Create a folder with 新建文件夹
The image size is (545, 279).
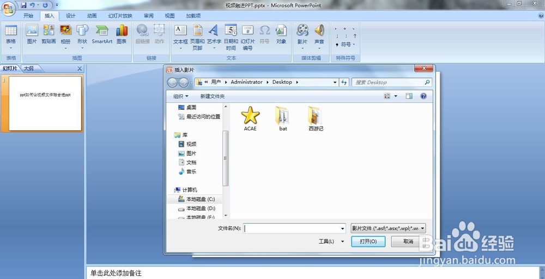point(213,96)
